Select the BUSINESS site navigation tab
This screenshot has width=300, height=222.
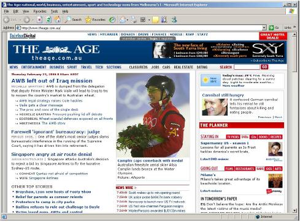pos(57,67)
